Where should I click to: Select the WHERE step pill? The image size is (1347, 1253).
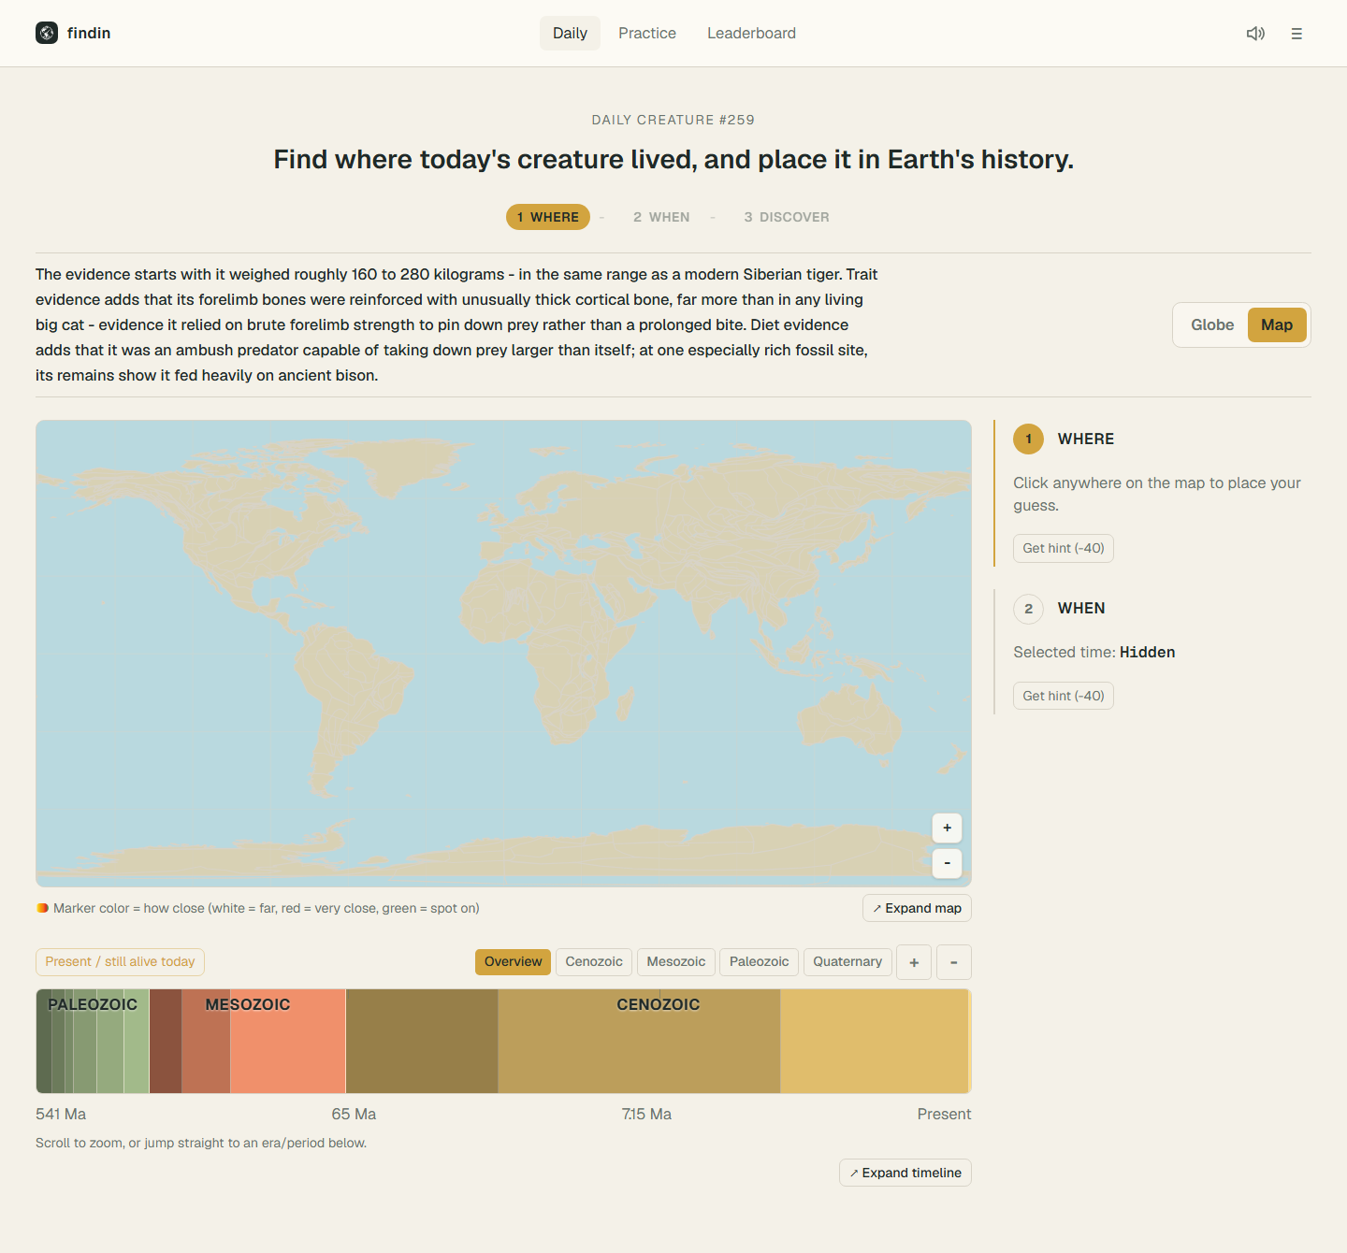click(548, 217)
